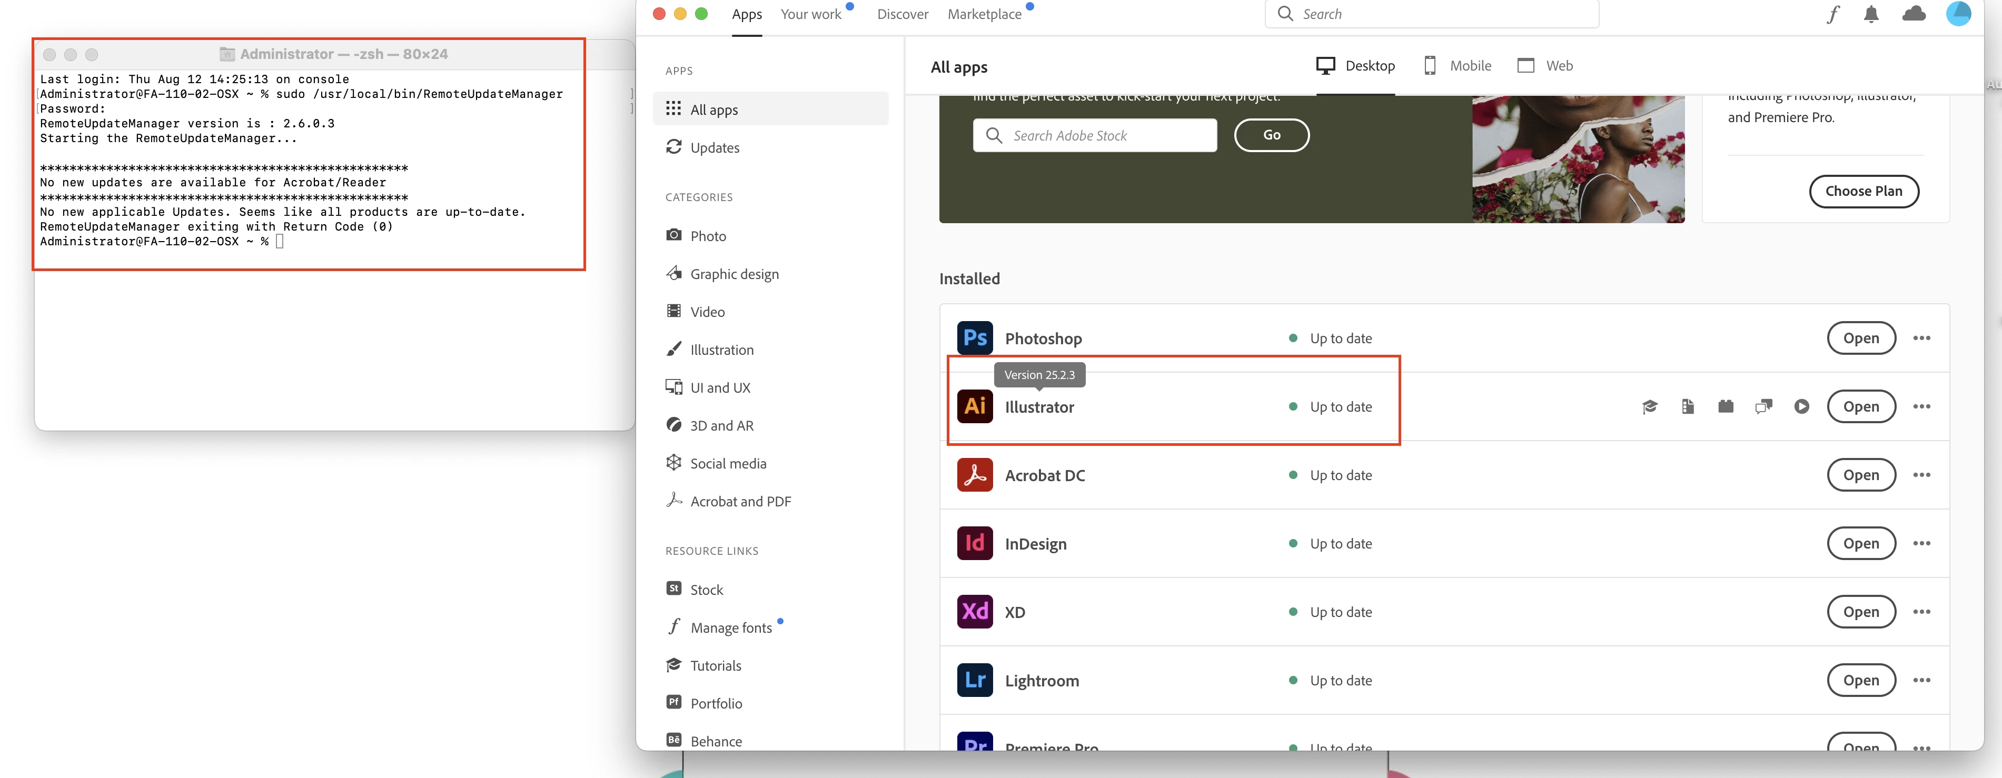2002x778 pixels.
Task: Switch to the Marketplace tab
Action: pyautogui.click(x=984, y=14)
